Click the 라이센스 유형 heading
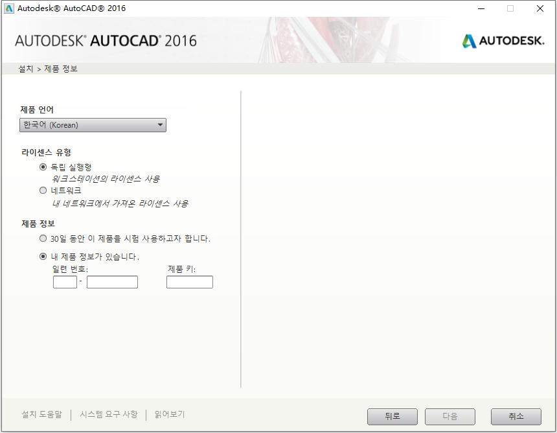Image resolution: width=557 pixels, height=433 pixels. click(x=46, y=152)
